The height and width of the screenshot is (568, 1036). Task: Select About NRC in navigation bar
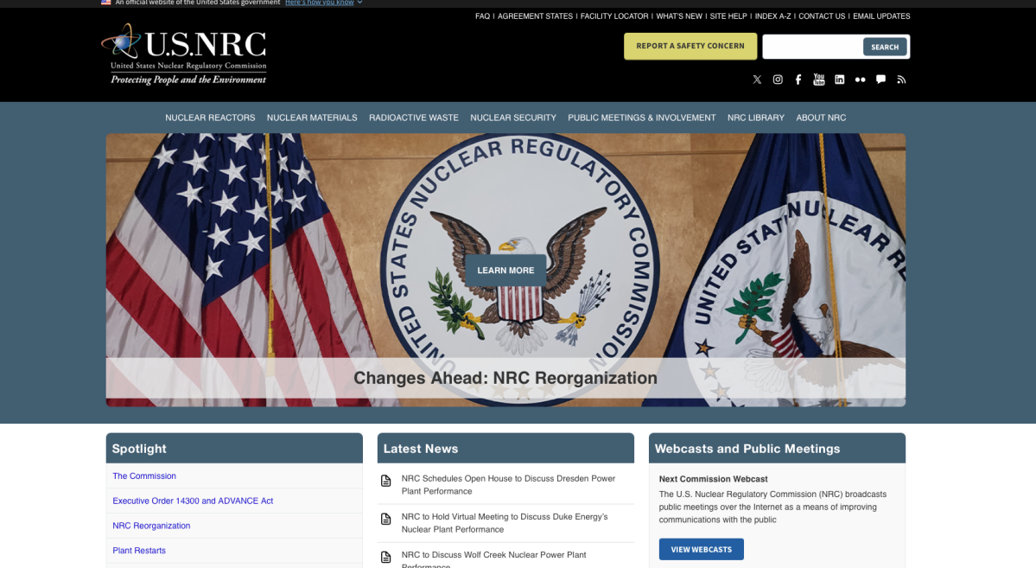coord(821,118)
